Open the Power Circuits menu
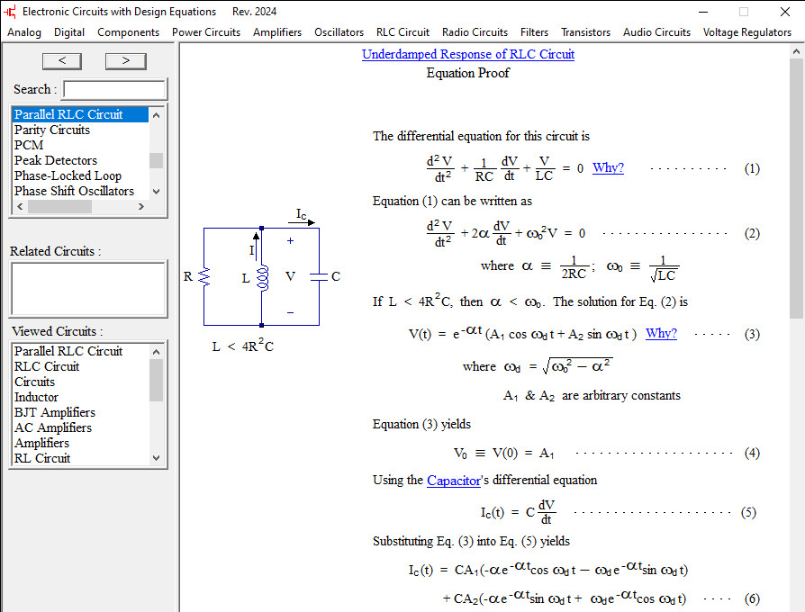The image size is (805, 612). pyautogui.click(x=206, y=32)
